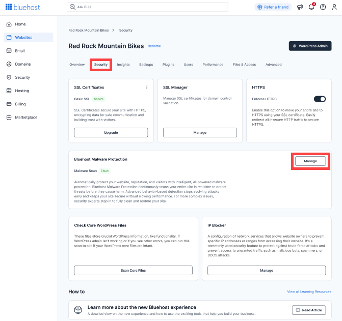The width and height of the screenshot is (342, 321).
Task: Click the Scan Core Files button
Action: pos(133,270)
